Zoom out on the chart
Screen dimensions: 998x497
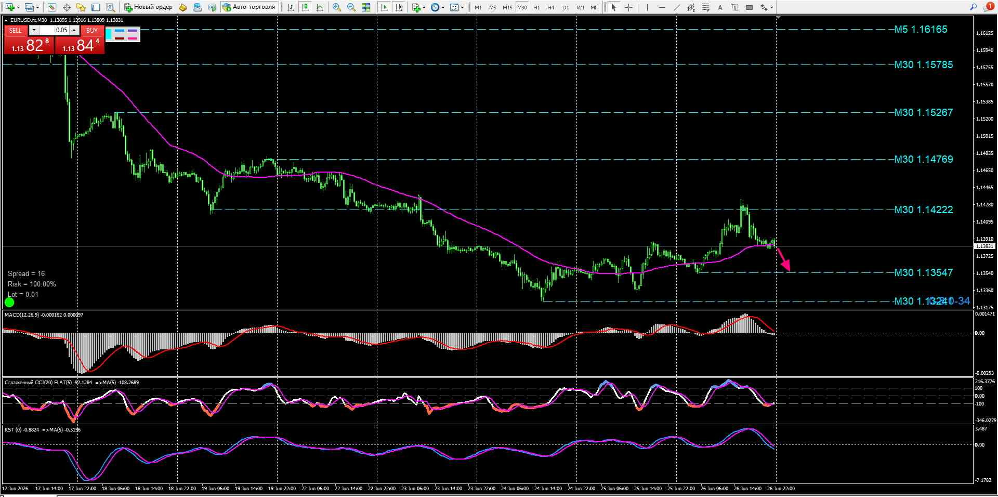coord(351,7)
